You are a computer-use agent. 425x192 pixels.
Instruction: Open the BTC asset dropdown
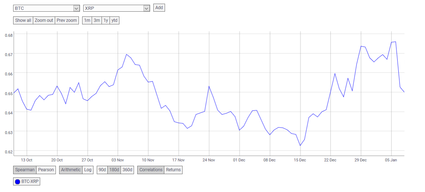[46, 8]
